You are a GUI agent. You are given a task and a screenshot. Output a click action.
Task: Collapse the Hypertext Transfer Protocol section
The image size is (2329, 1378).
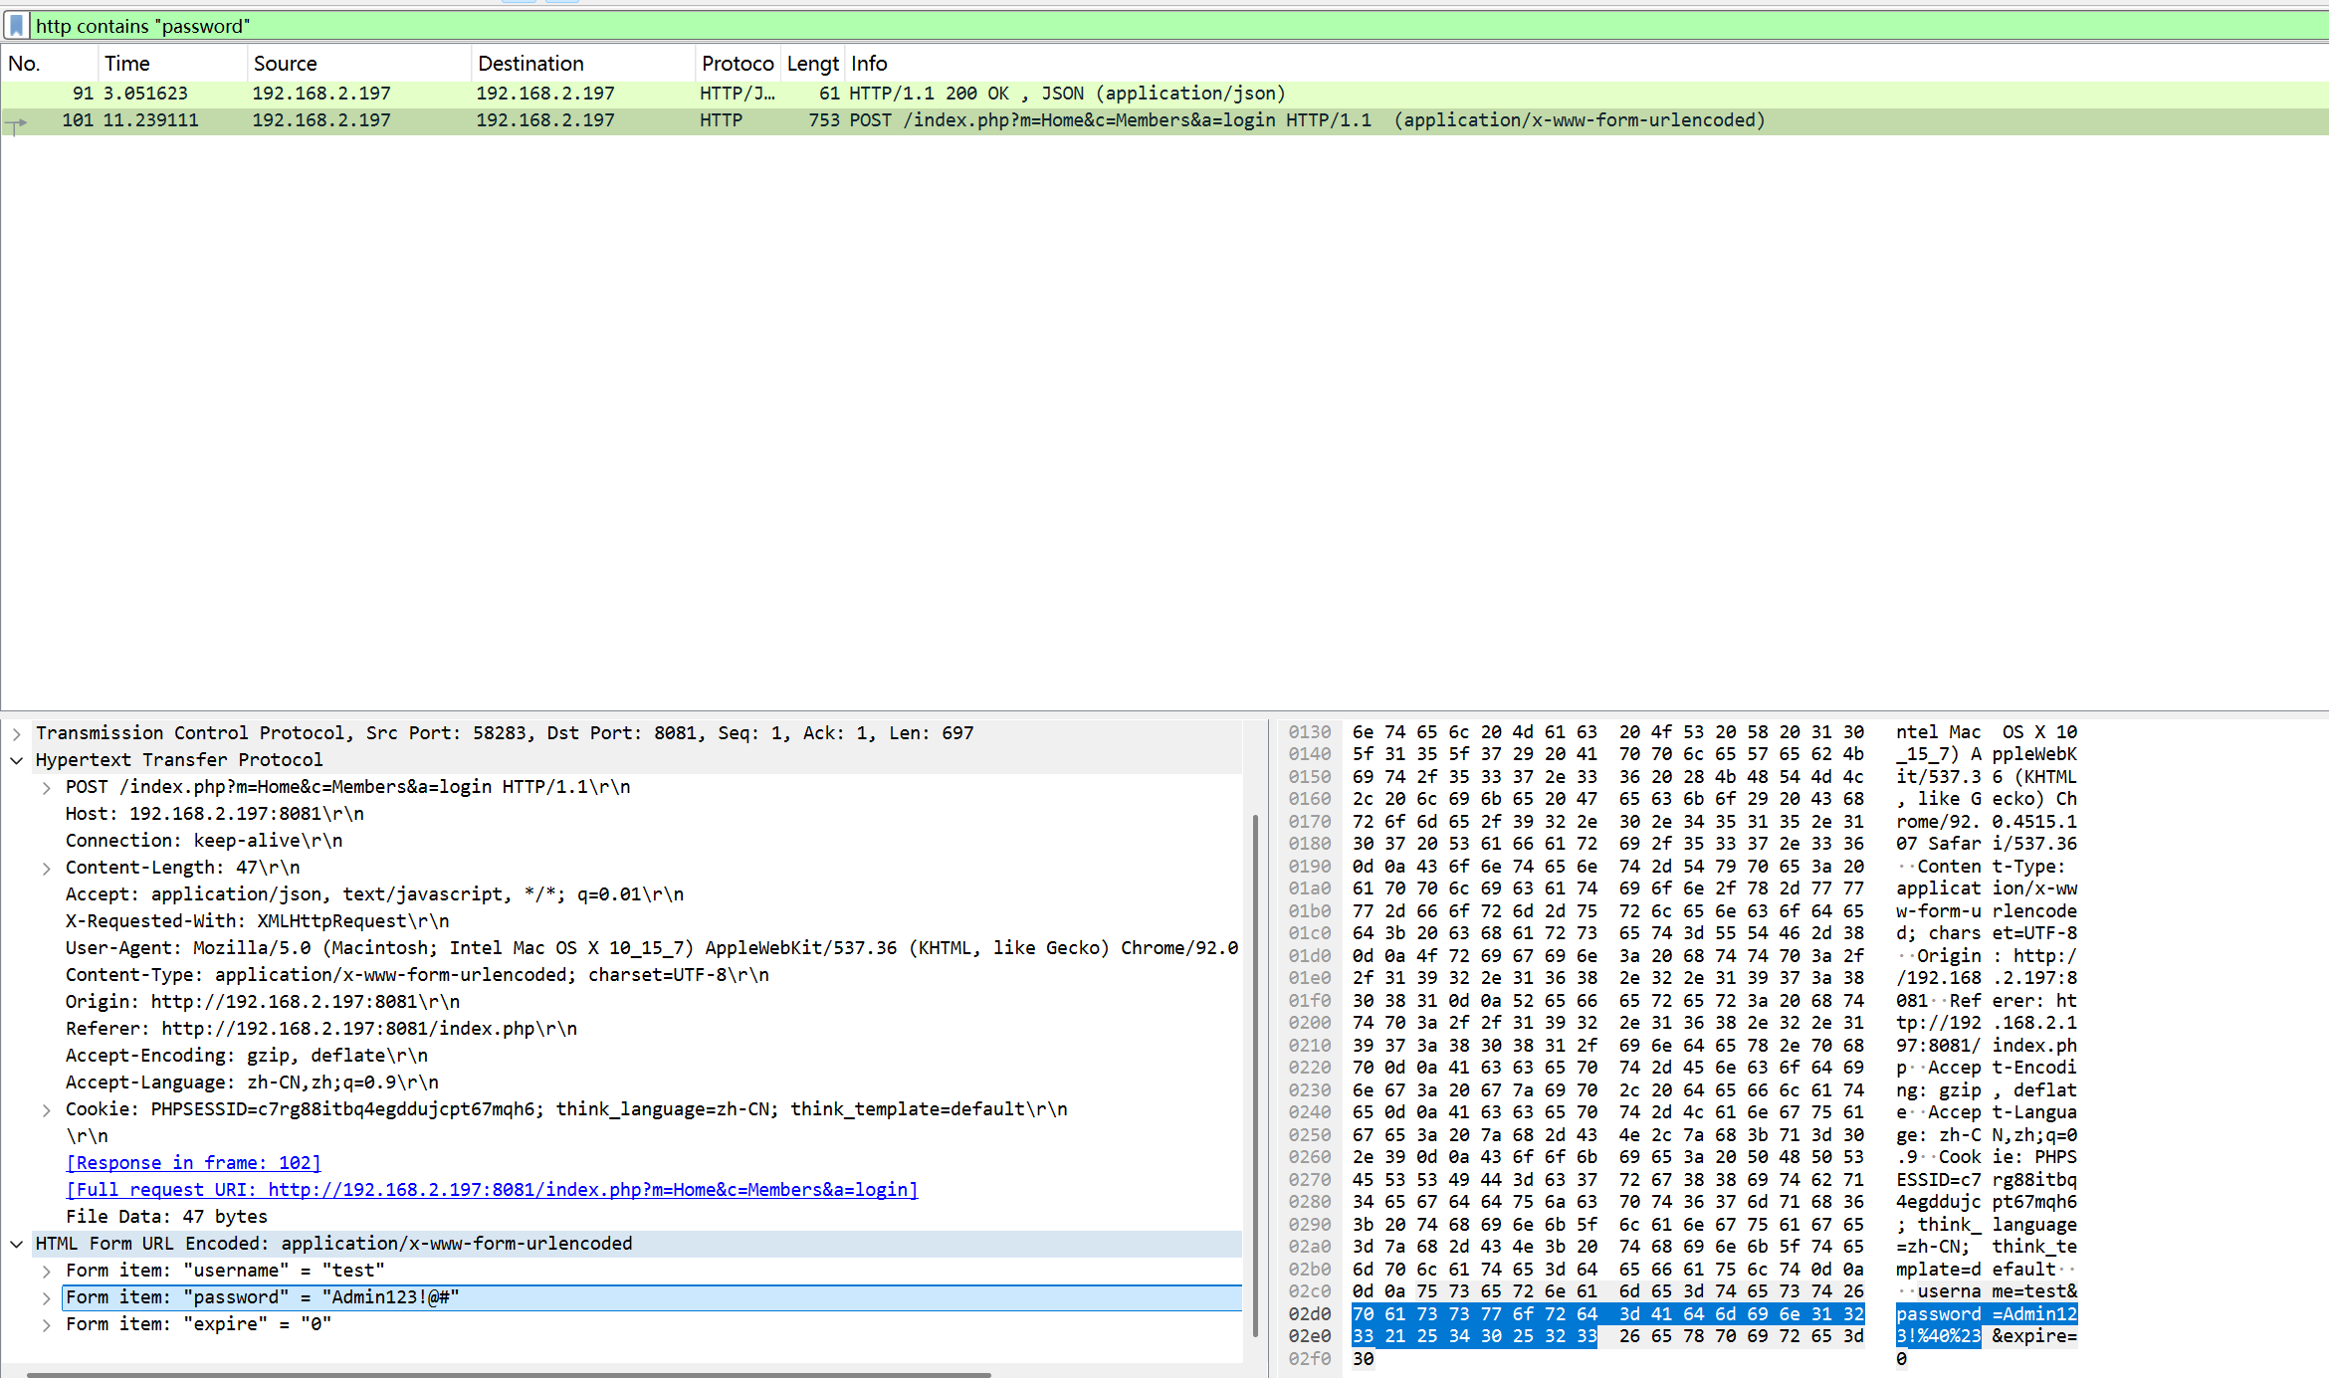[17, 760]
